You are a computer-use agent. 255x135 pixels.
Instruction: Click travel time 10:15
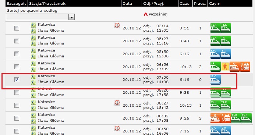point(185,106)
